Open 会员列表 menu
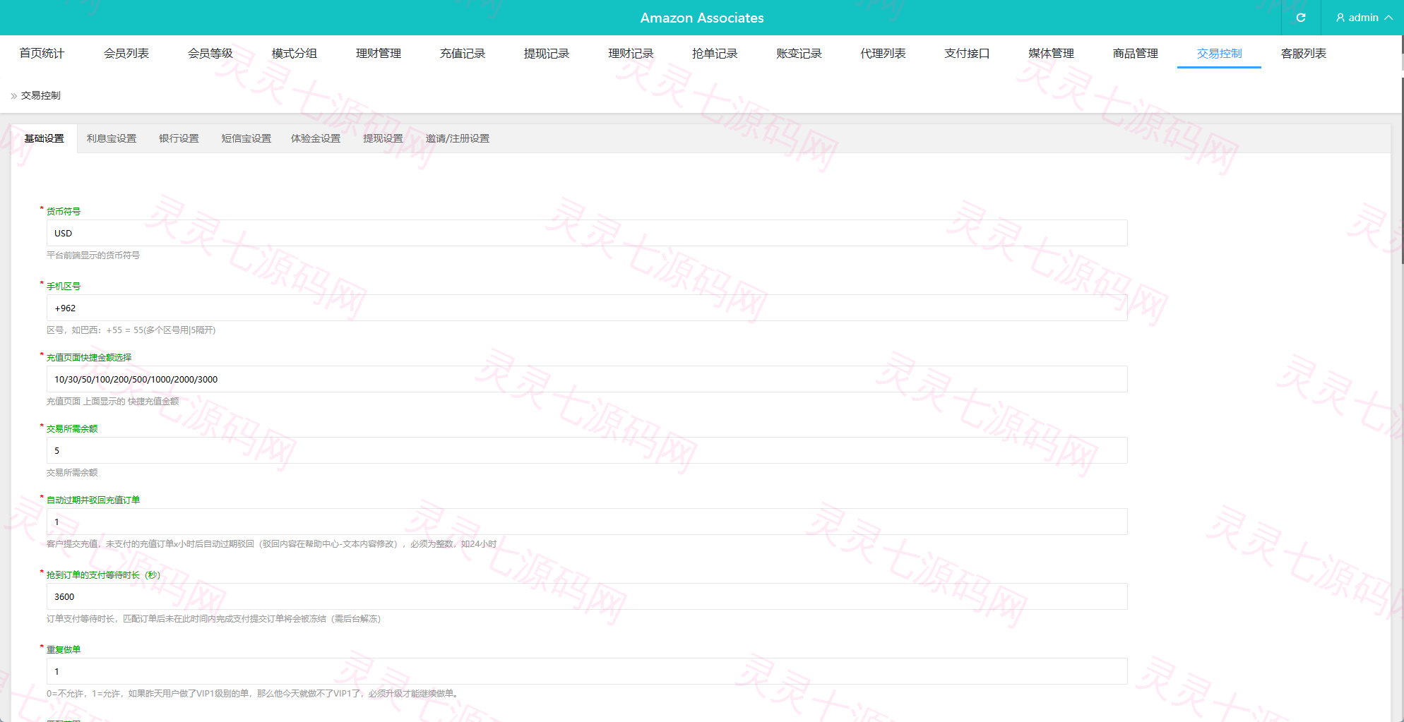This screenshot has height=722, width=1404. [126, 53]
